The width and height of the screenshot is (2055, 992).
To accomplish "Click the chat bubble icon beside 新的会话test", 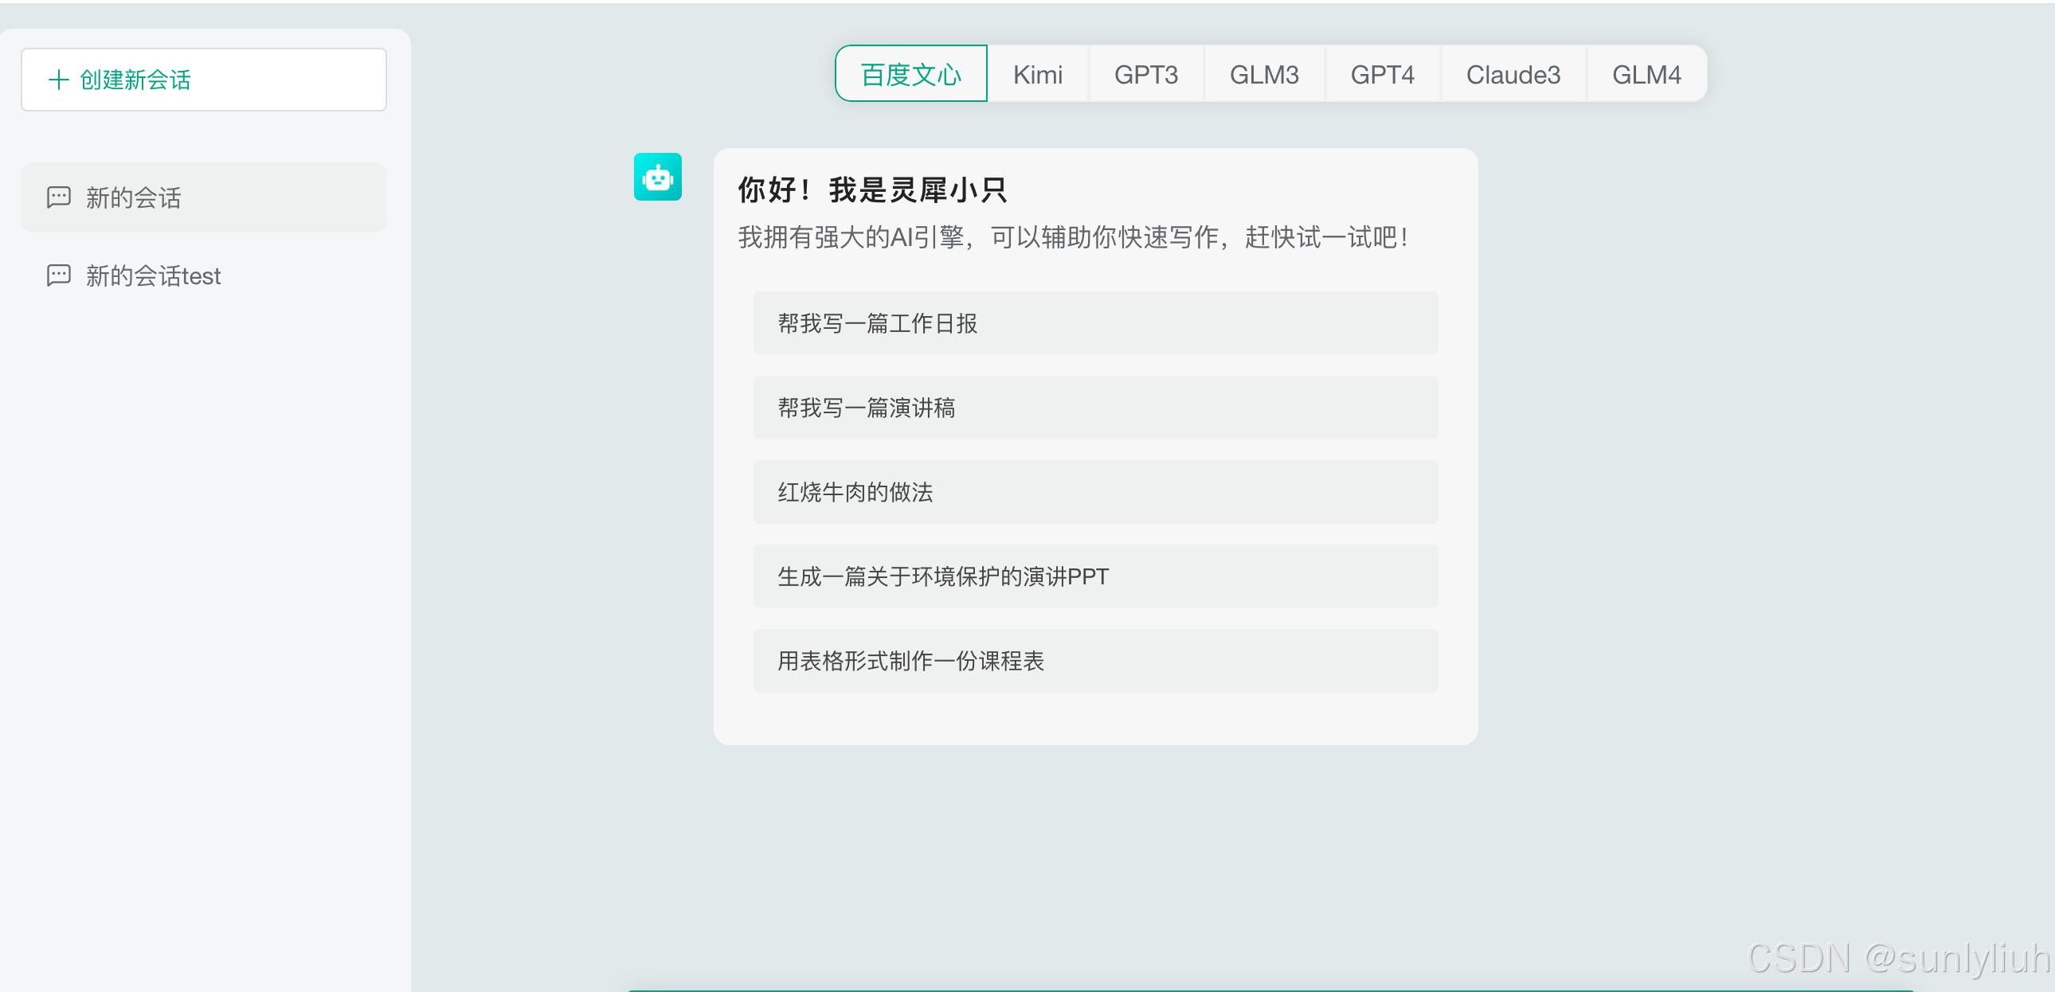I will point(59,275).
